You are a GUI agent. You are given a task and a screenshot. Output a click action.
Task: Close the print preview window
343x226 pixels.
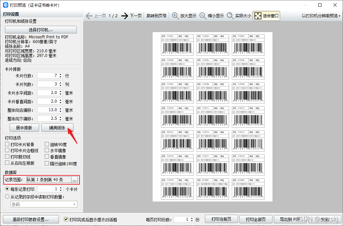pyautogui.click(x=335, y=5)
